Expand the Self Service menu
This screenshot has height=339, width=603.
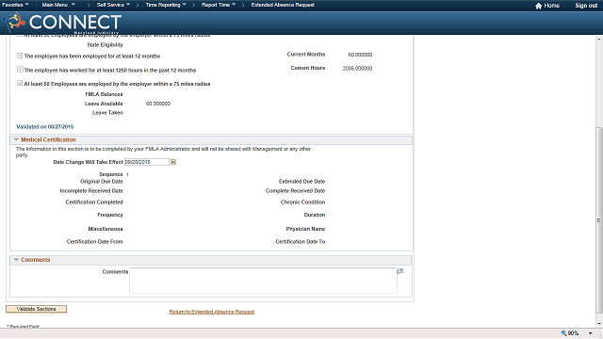113,5
